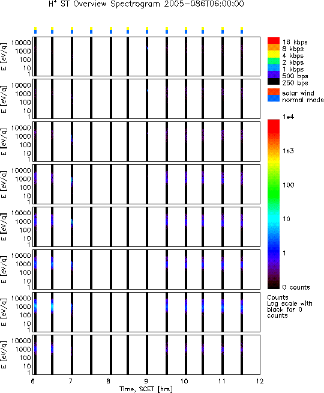
Task: Click the light blue 1 kbps legend swatch
Action: click(x=274, y=68)
